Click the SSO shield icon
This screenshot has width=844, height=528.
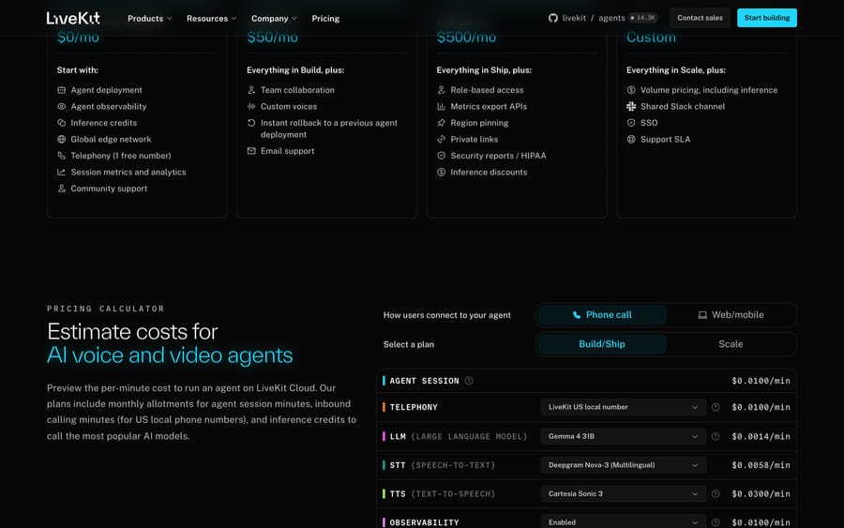[x=631, y=123]
